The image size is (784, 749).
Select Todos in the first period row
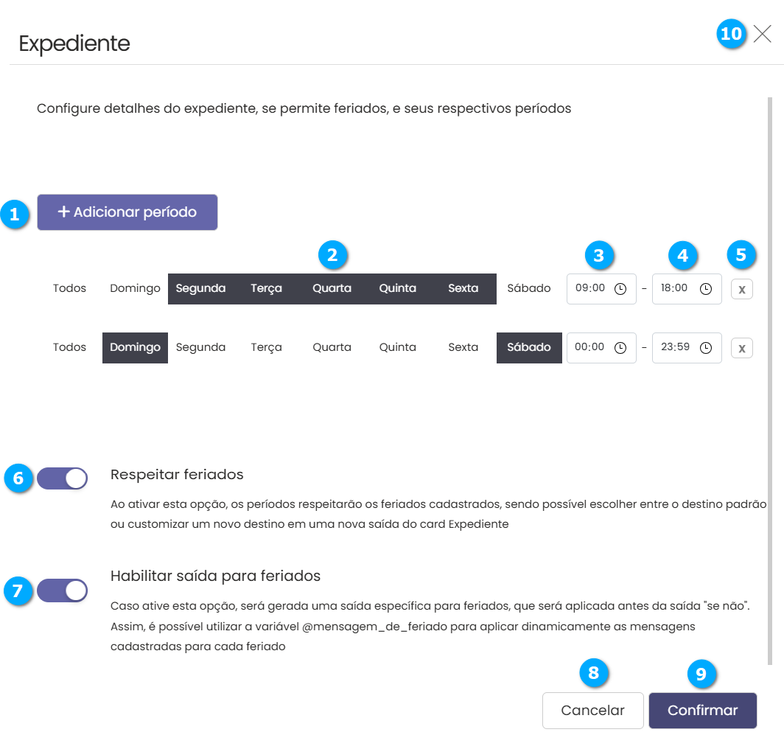click(x=69, y=288)
